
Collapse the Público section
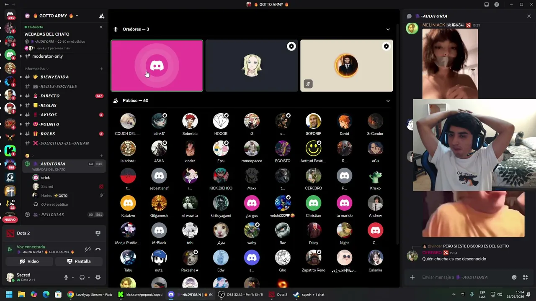click(388, 101)
